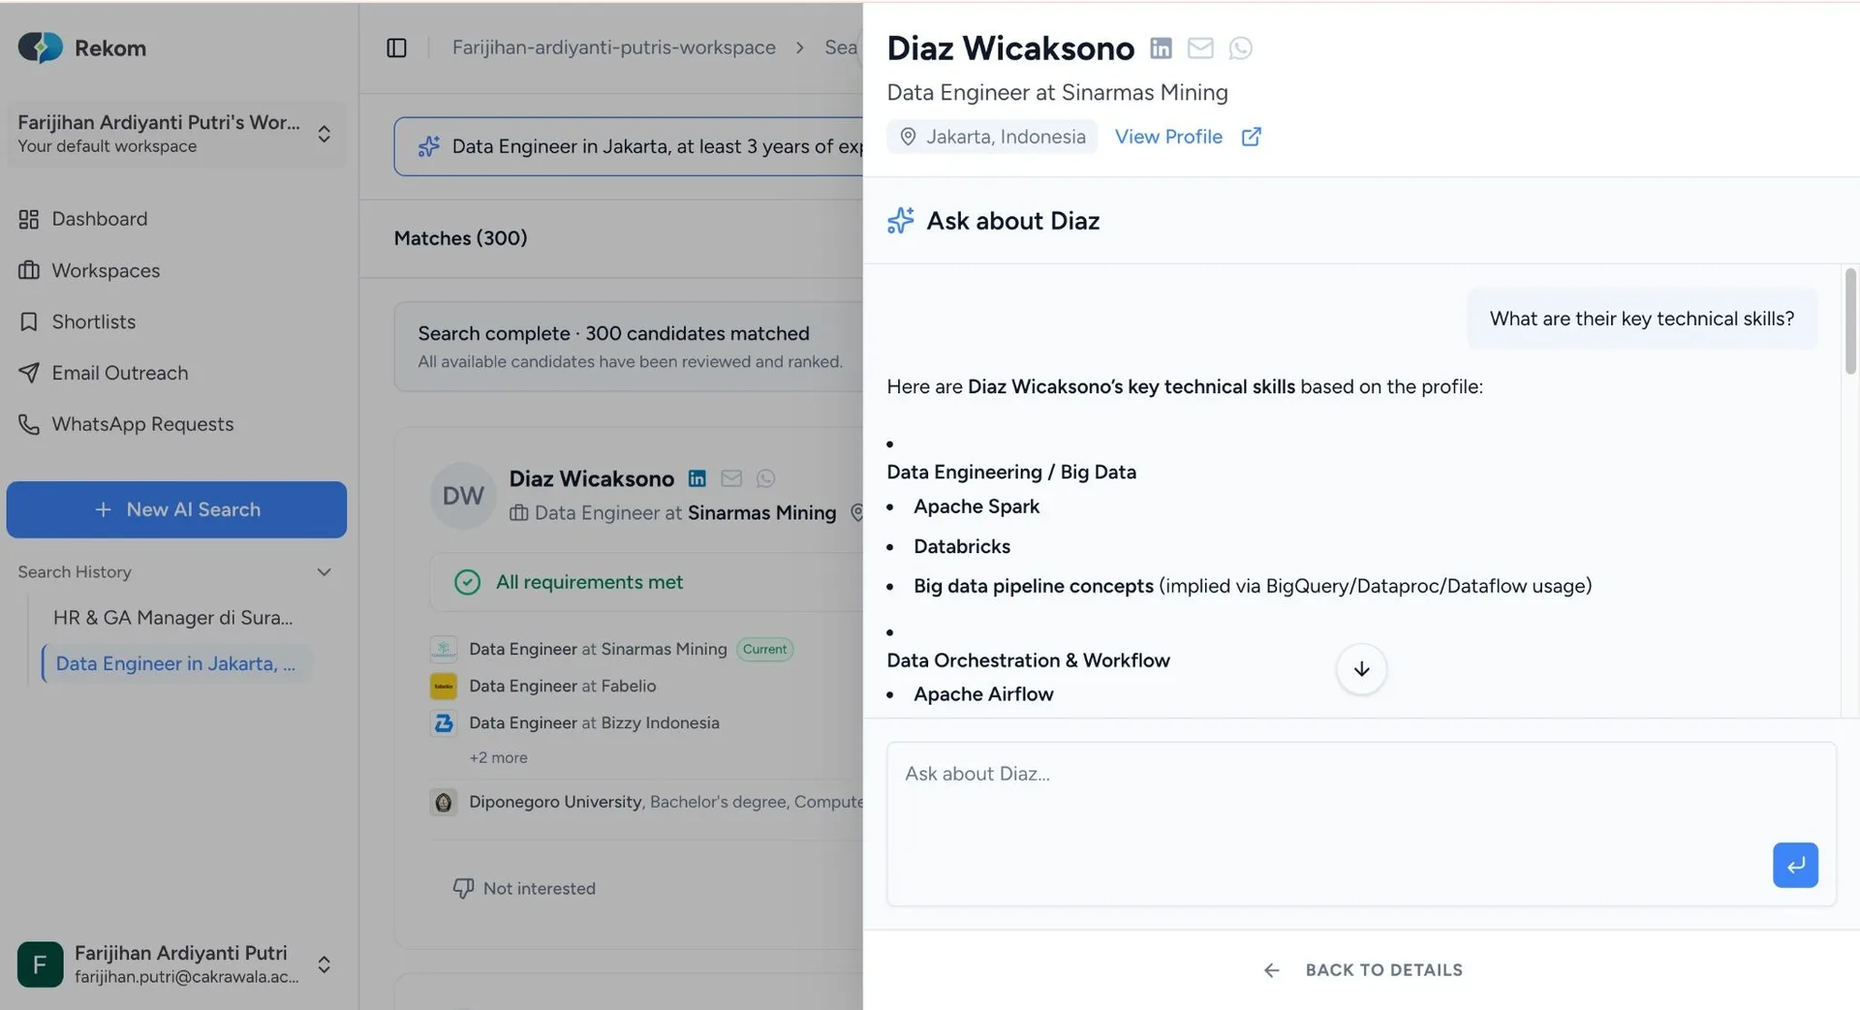Expand the workspace switcher chevron
The width and height of the screenshot is (1860, 1010).
tap(324, 134)
